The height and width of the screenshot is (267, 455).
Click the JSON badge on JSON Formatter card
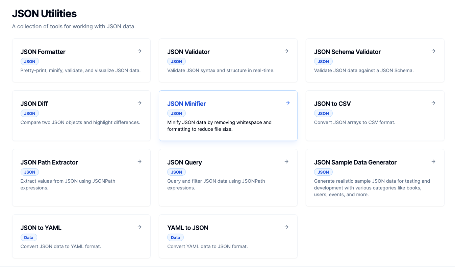29,61
